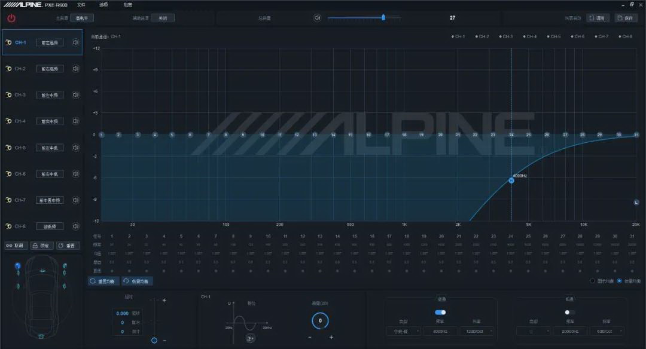
Task: Click the 重置均衡 reset EQ button
Action: (103, 281)
